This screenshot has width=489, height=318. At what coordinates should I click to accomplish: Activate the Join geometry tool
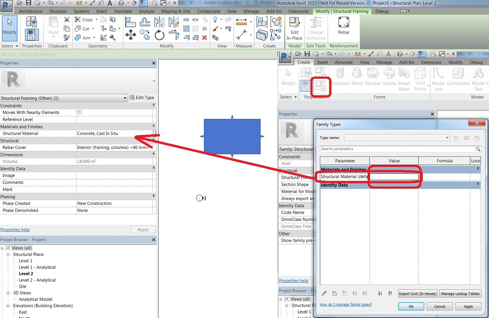[x=82, y=37]
